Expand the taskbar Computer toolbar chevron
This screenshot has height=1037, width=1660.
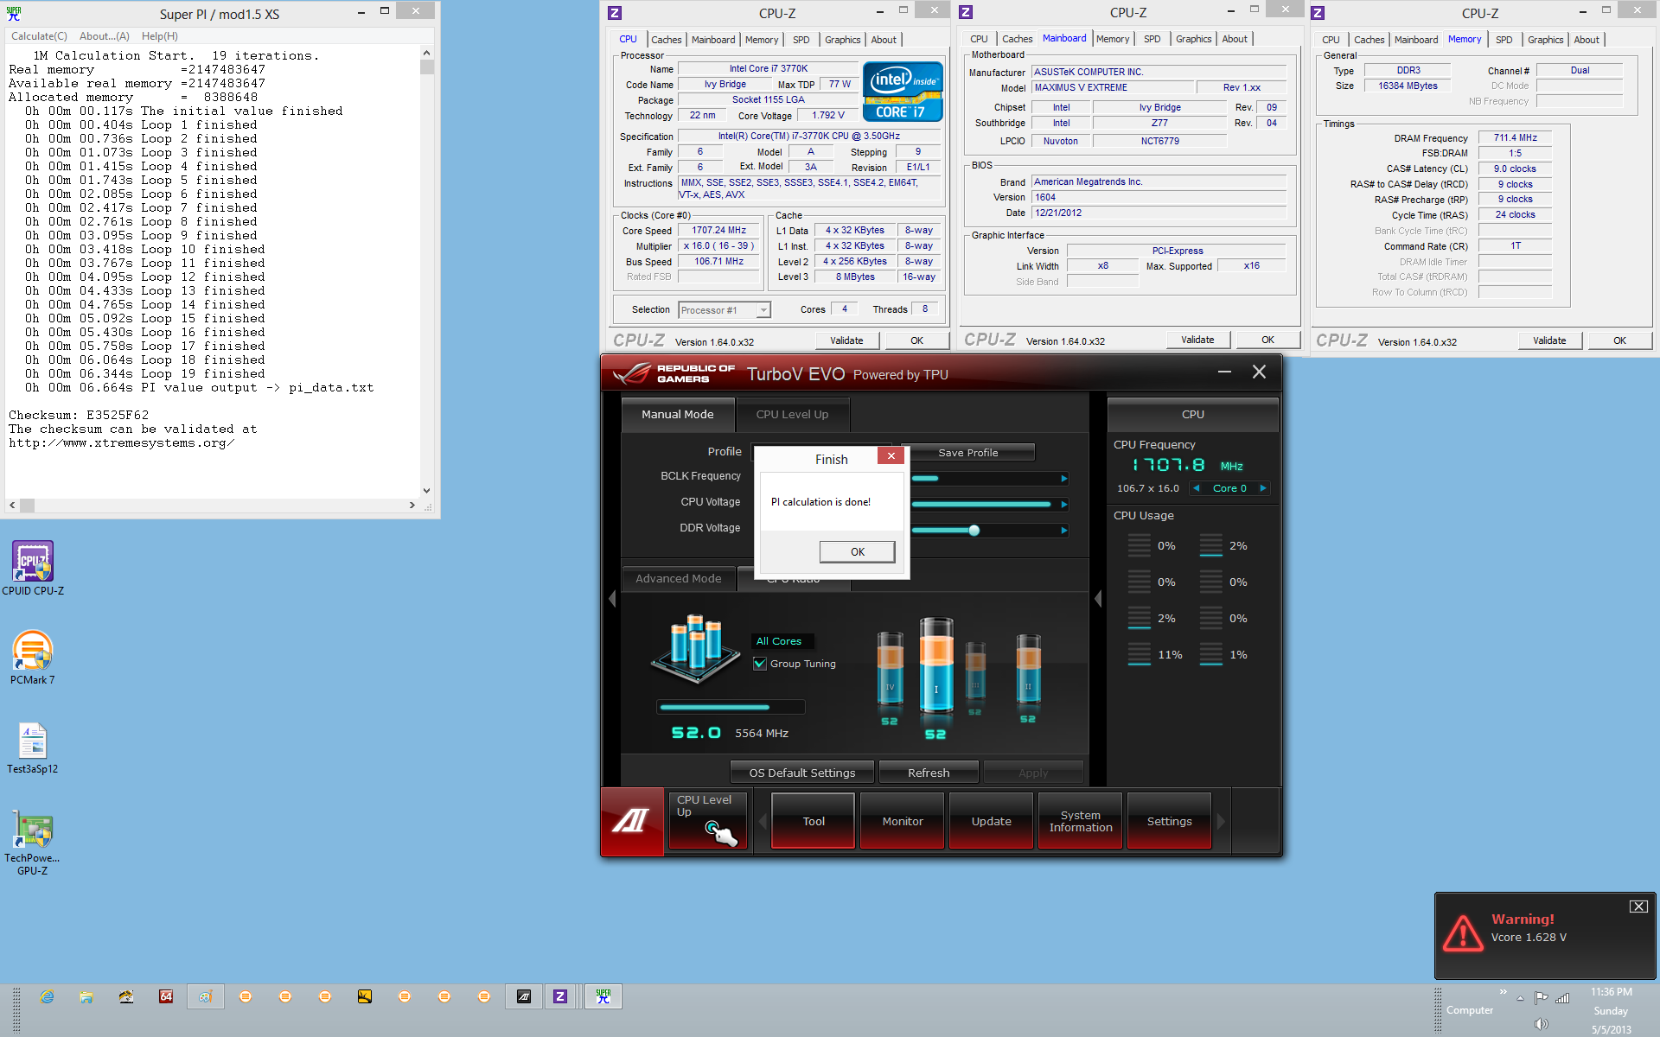1504,991
